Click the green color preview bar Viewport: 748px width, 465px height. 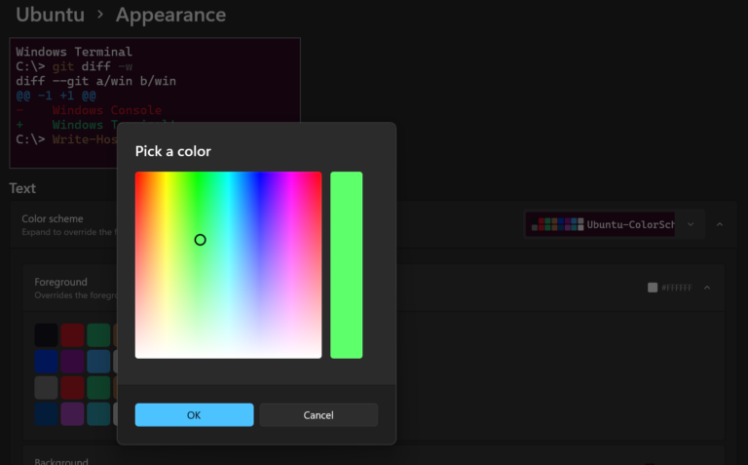(x=346, y=265)
